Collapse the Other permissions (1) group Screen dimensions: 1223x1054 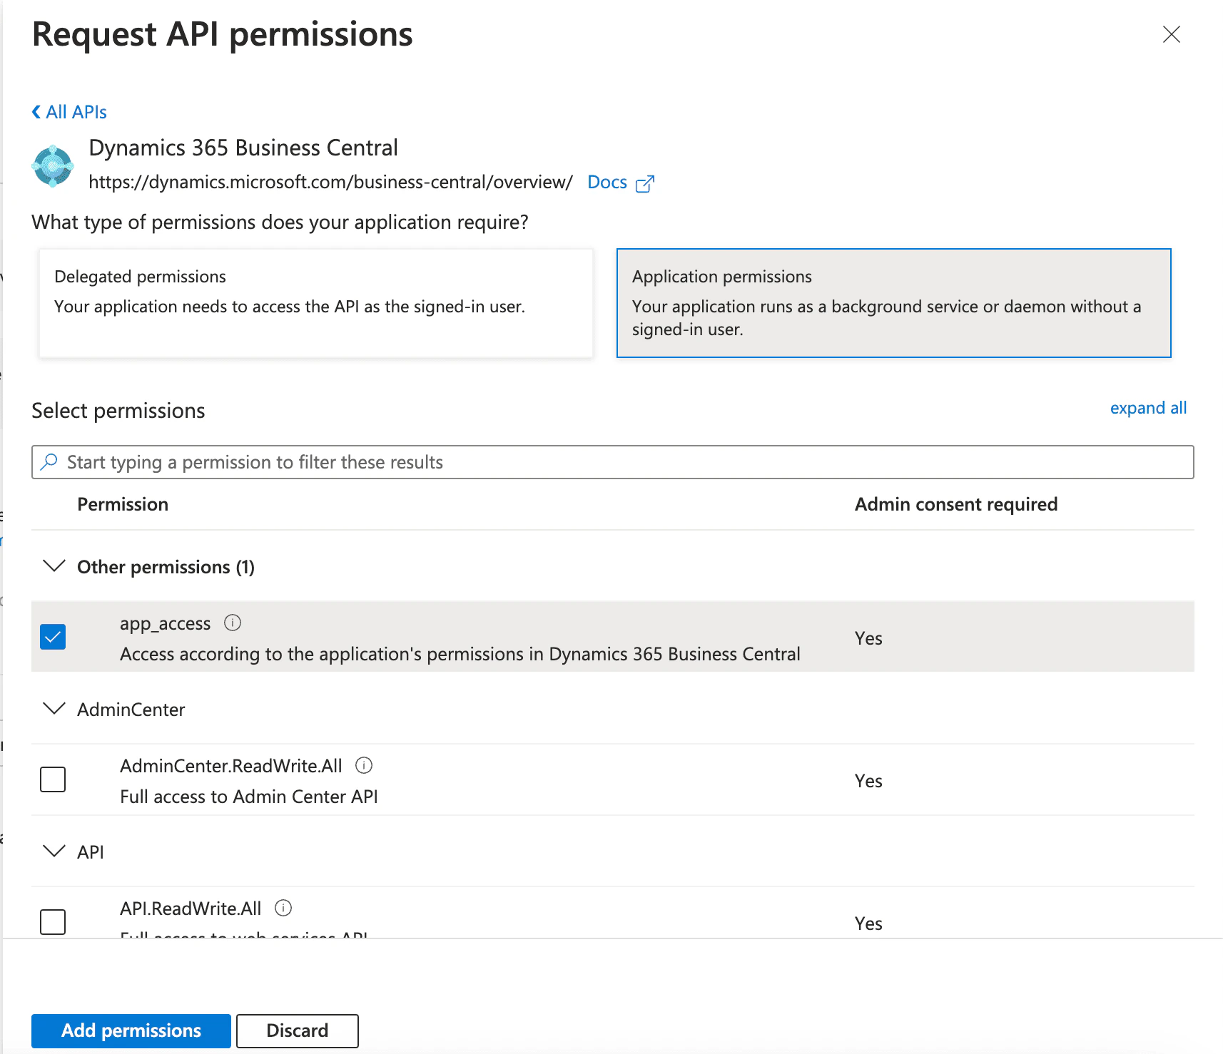54,566
